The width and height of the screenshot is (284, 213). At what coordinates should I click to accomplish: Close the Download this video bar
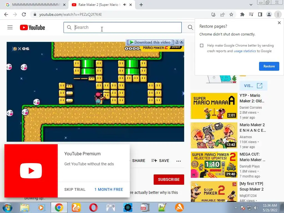coord(181,42)
